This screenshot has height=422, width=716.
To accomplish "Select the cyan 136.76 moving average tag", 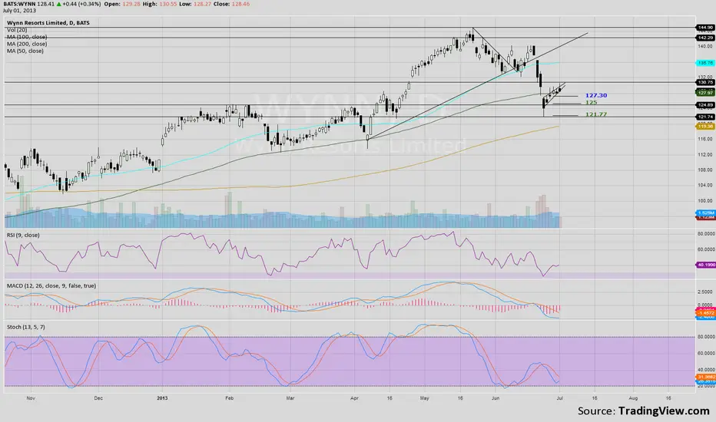I will (705, 63).
